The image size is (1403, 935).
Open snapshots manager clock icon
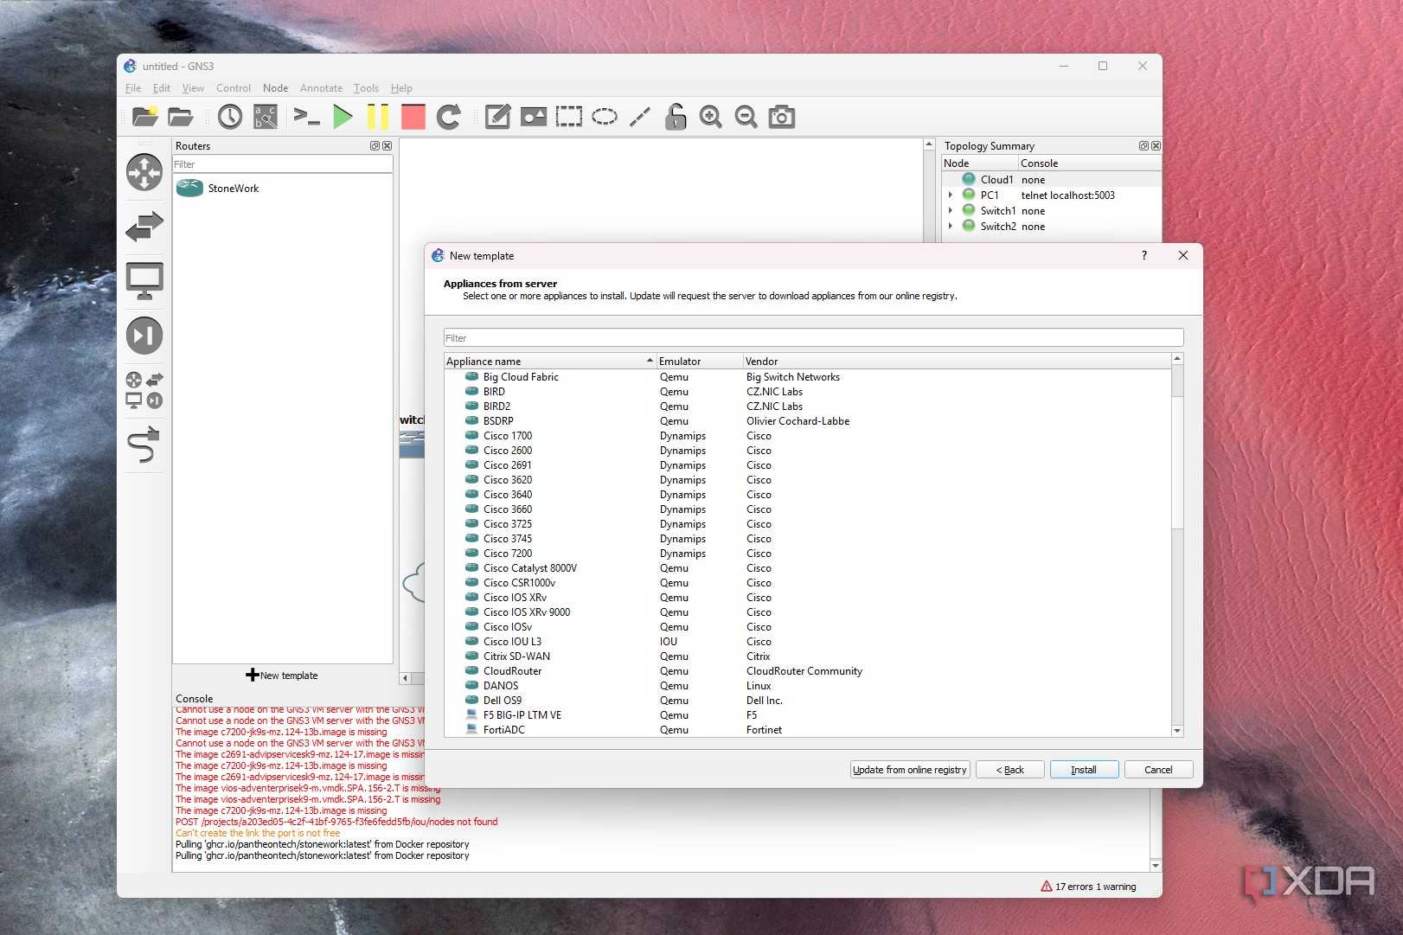tap(230, 117)
